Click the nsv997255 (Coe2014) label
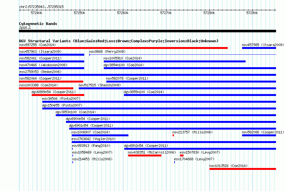 click(x=37, y=45)
